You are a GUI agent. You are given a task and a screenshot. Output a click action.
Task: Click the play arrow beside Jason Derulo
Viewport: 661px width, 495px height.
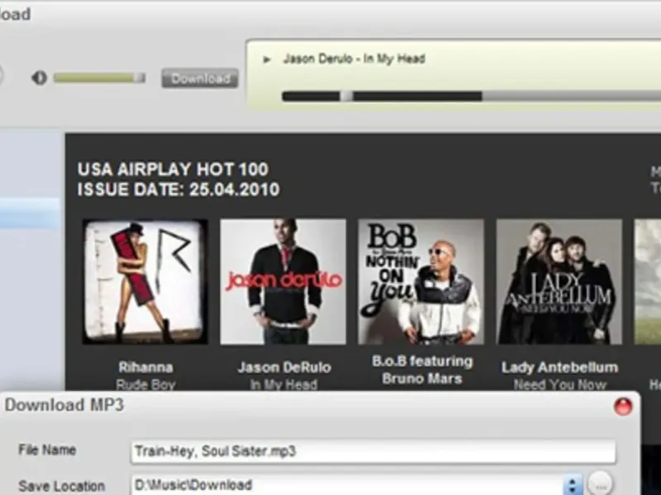click(x=266, y=59)
